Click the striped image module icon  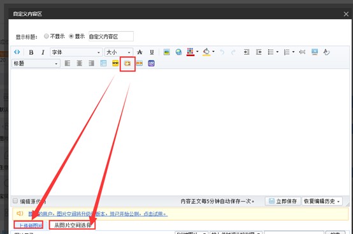(140, 63)
